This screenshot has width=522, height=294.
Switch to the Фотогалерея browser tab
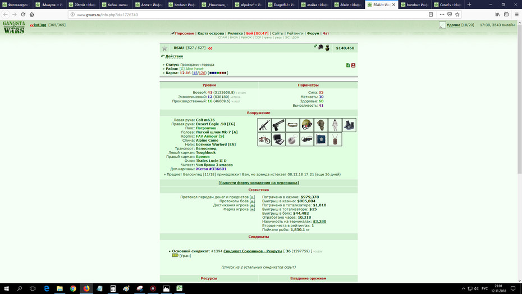pyautogui.click(x=16, y=4)
